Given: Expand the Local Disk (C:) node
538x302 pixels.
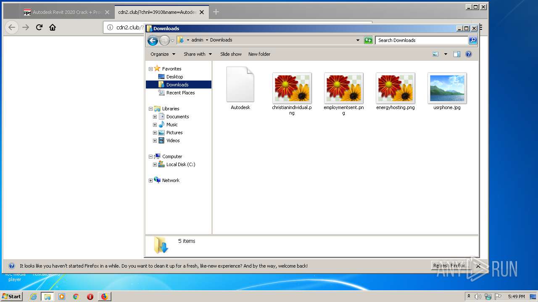Looking at the screenshot, I should pyautogui.click(x=155, y=164).
